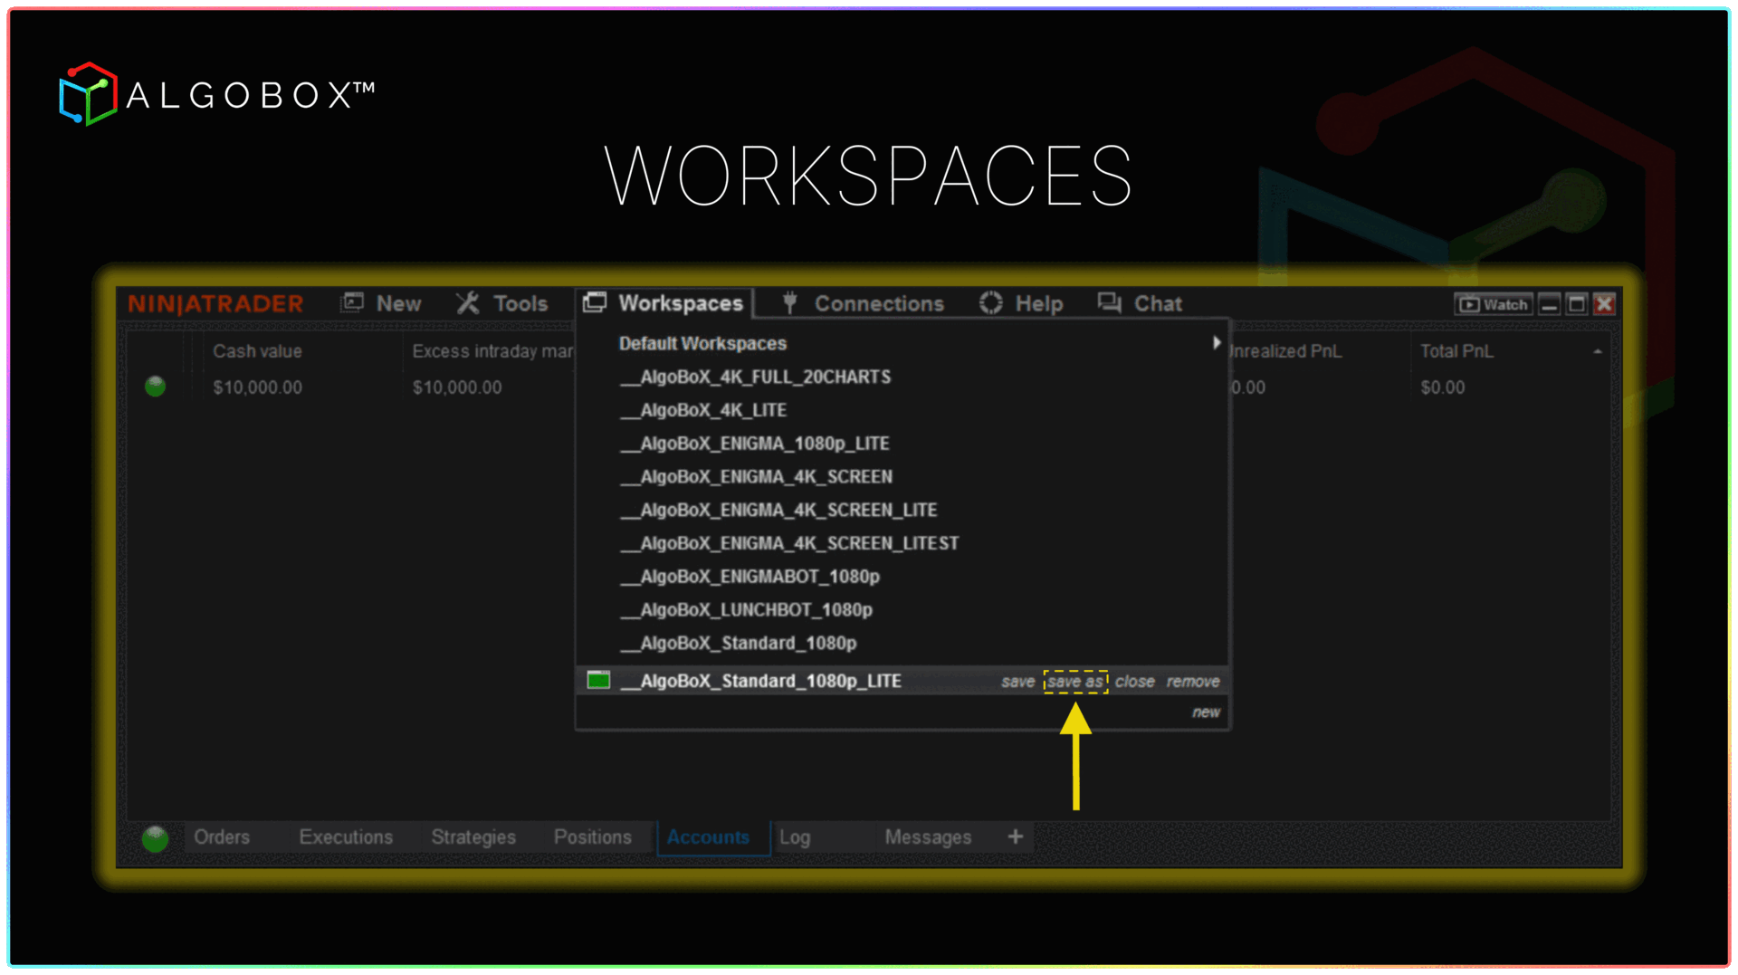Click green connection status dot in bottom bar
This screenshot has width=1738, height=975.
point(156,838)
